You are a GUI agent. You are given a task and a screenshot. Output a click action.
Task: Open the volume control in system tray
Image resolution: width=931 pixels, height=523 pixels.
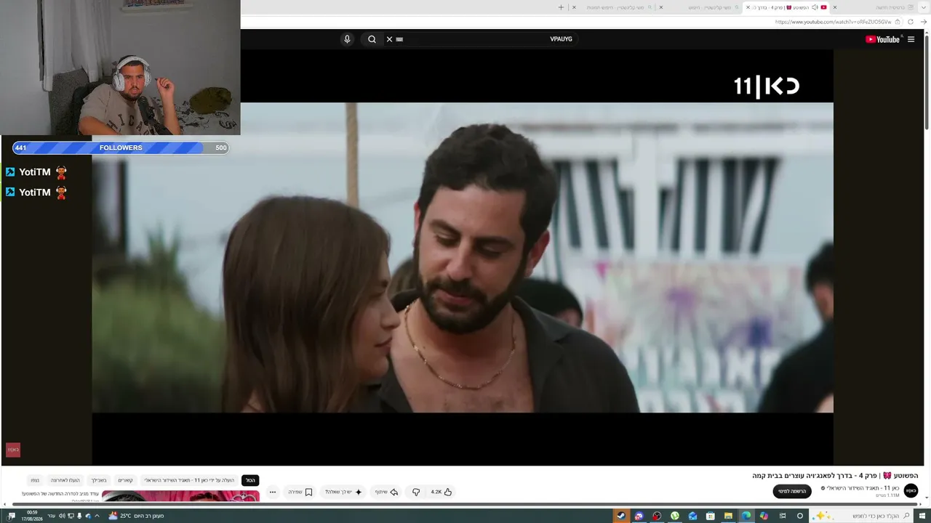click(x=62, y=516)
